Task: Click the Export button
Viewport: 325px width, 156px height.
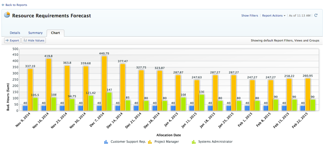Action: pyautogui.click(x=12, y=41)
